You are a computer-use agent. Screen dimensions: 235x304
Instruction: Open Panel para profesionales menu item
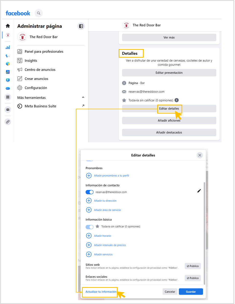pyautogui.click(x=44, y=52)
